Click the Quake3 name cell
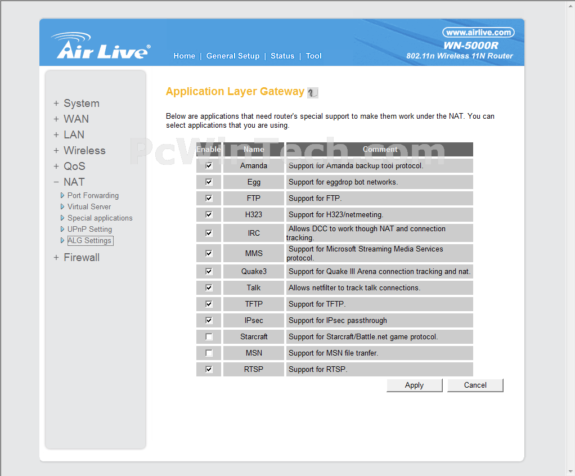This screenshot has width=575, height=476. 254,271
